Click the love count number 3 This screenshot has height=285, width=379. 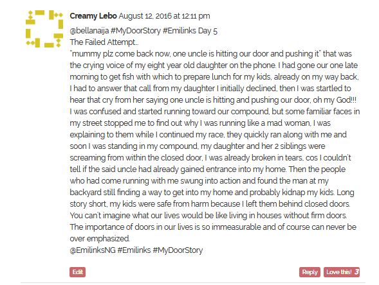pos(356,272)
